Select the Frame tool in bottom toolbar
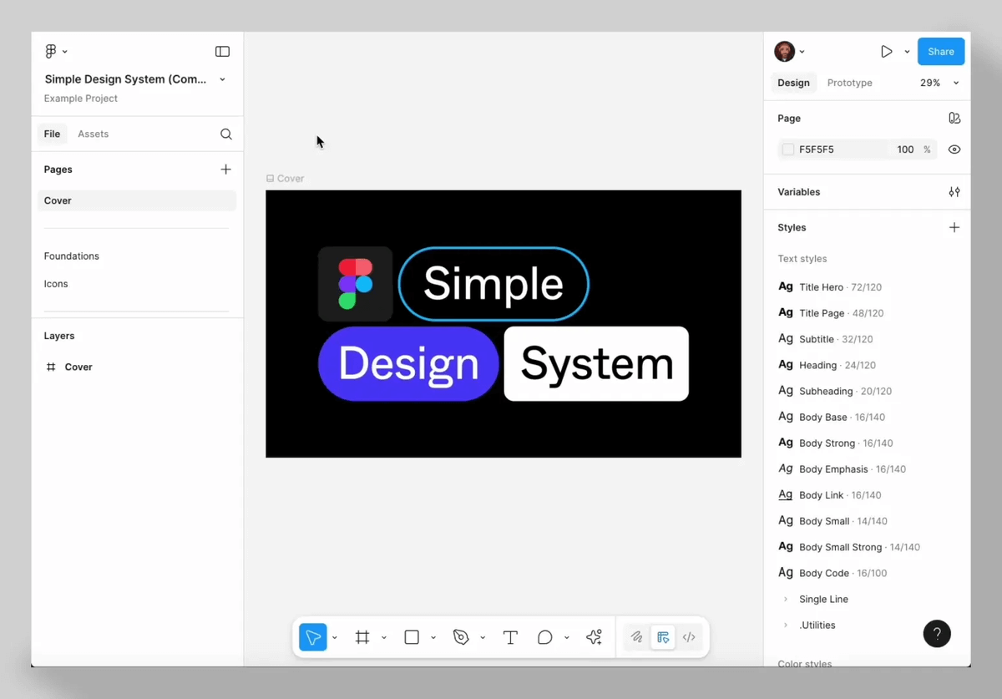 [362, 637]
